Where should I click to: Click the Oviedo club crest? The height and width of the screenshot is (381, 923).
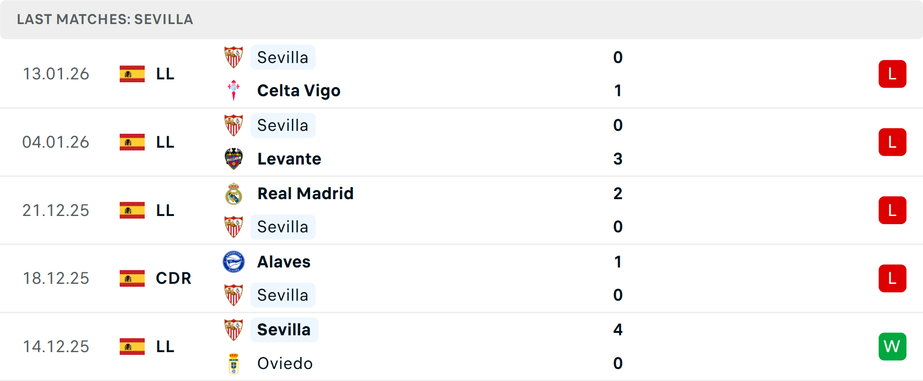coord(234,363)
